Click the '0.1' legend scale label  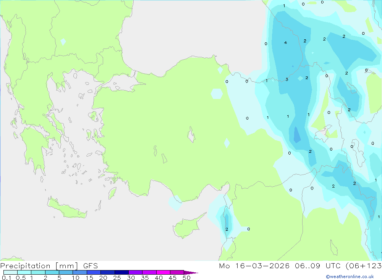6,278
